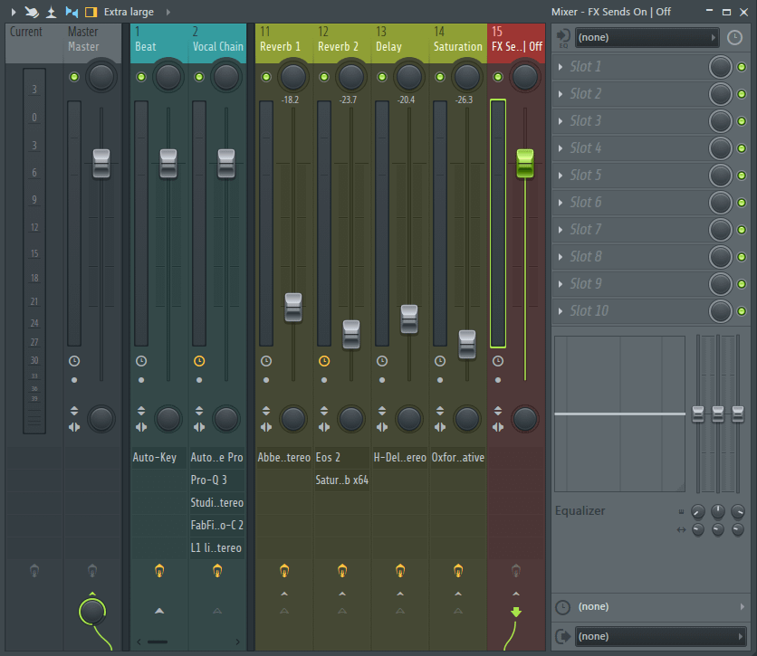Open the mixer options arrow menu
Viewport: 757px width, 656px height.
pyautogui.click(x=14, y=12)
